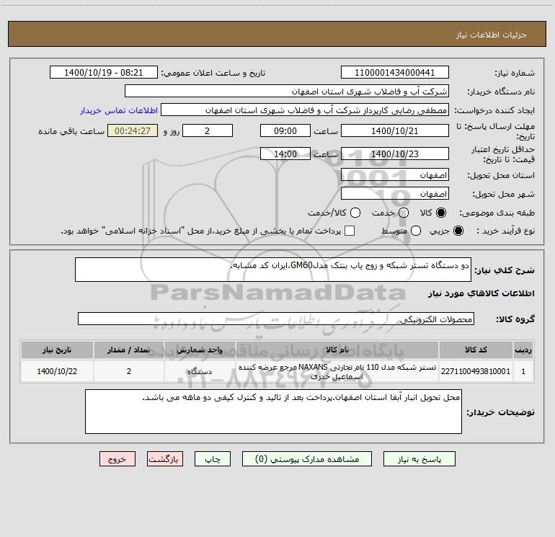
Task: Click the delivery province اصفهان field
Action: 395,174
